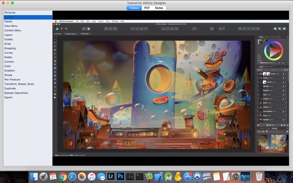
Task: Toggle visibility of the SHOP layer
Action: click(286, 103)
